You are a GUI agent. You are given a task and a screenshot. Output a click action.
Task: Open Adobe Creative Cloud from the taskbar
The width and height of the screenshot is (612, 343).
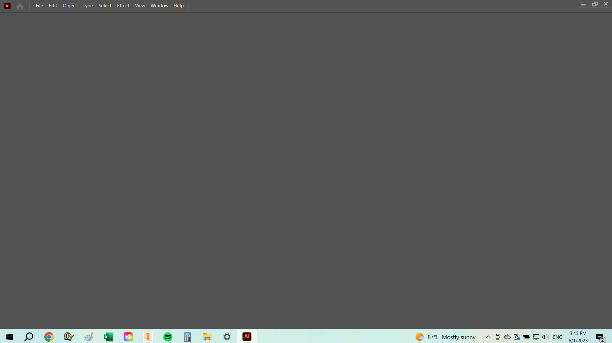pos(128,337)
